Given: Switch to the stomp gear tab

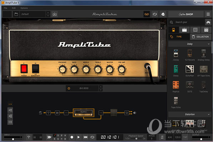Looking at the screenshot, I should [x=173, y=30].
